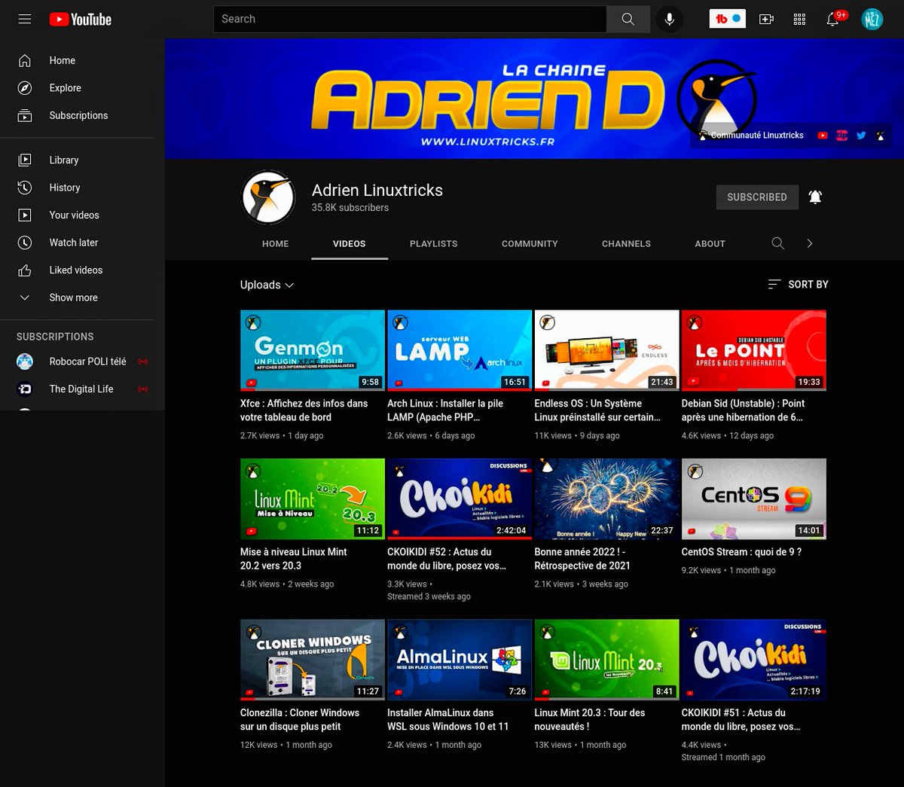The image size is (904, 787).
Task: Open title 'Clonezilla : Cloner Windows'
Action: (300, 719)
